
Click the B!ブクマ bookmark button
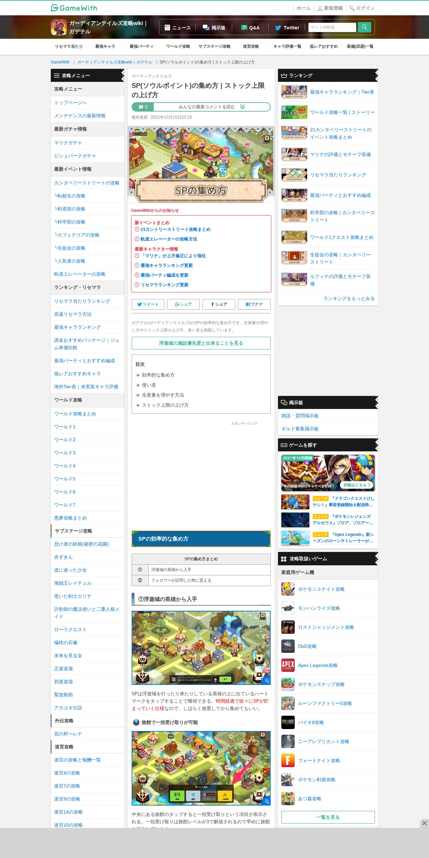point(254,304)
